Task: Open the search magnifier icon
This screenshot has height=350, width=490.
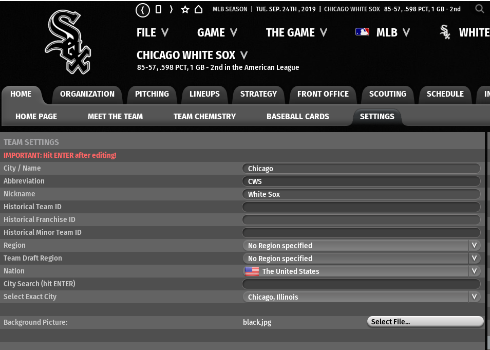Action: coord(479,9)
